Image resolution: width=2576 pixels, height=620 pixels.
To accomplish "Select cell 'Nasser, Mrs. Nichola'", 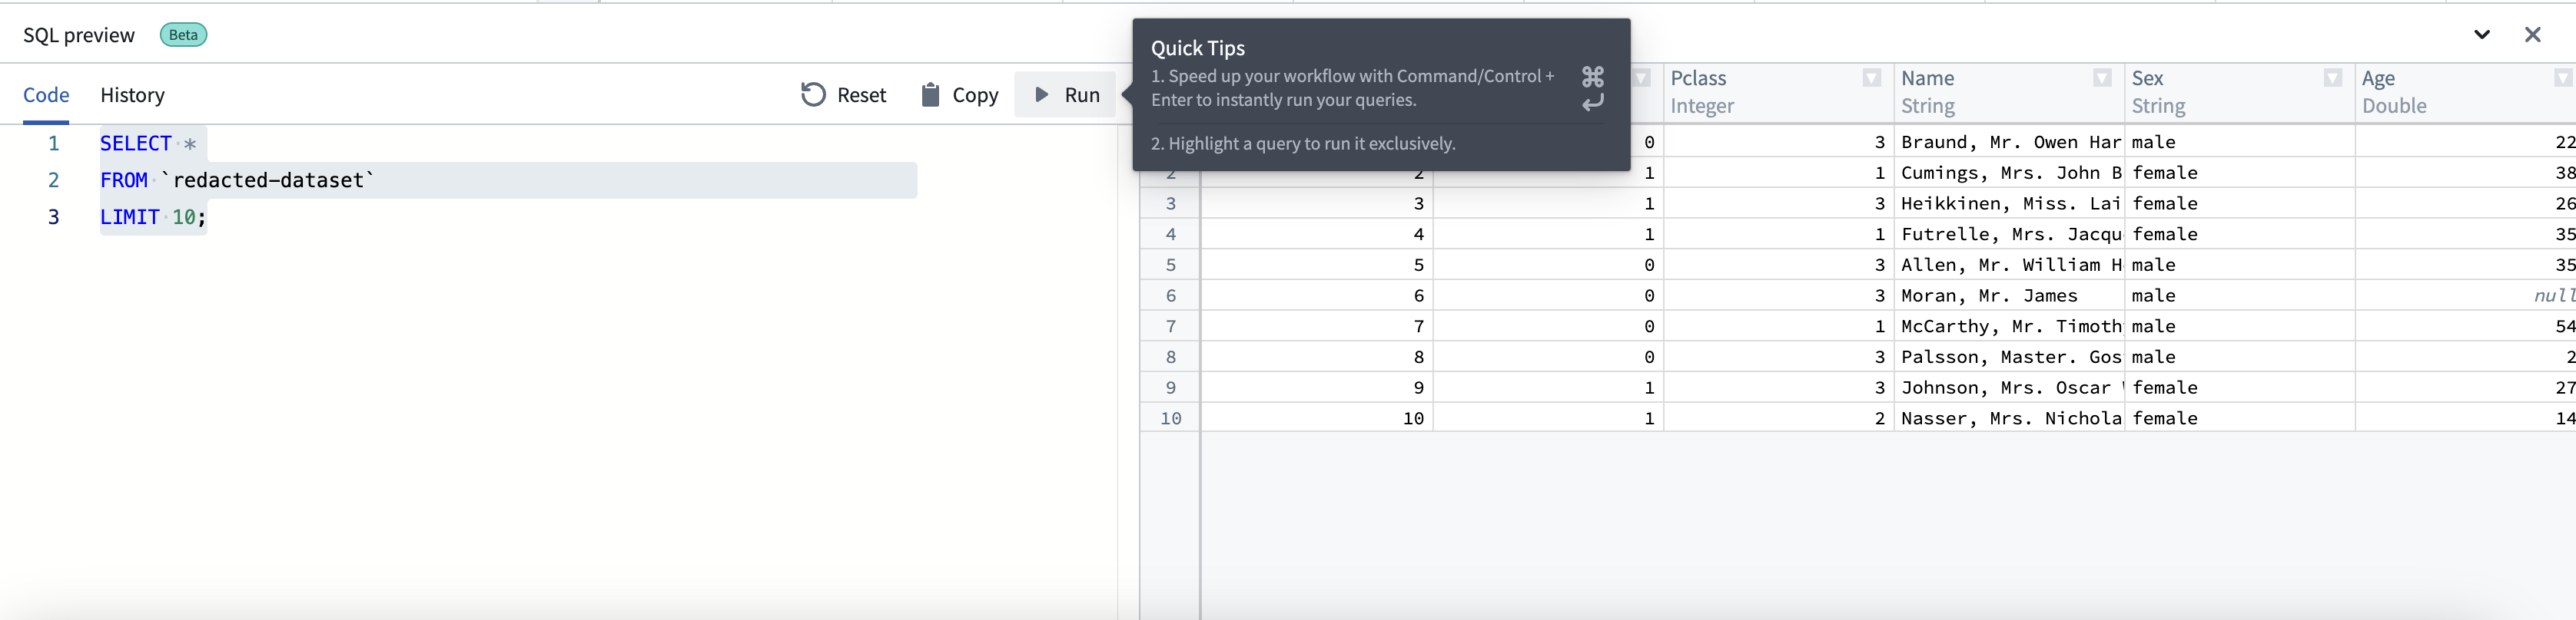I will (2009, 418).
